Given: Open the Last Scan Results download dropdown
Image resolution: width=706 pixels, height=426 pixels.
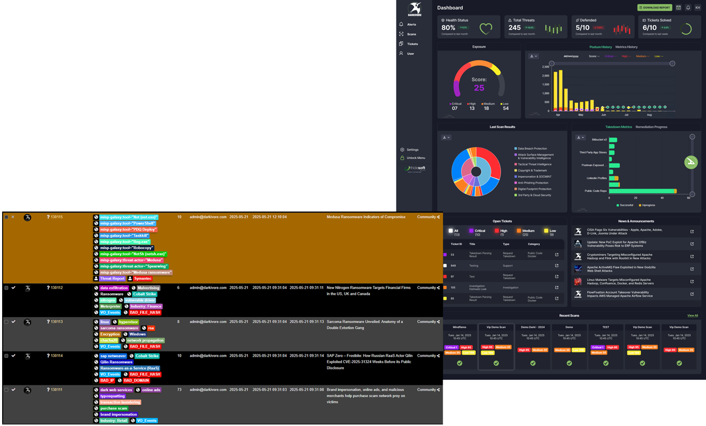Looking at the screenshot, I should 446,137.
